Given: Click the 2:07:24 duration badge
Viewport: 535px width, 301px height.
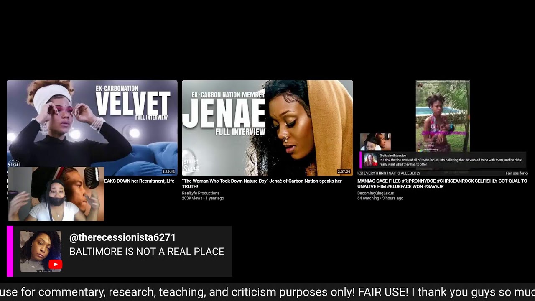Looking at the screenshot, I should pyautogui.click(x=344, y=172).
